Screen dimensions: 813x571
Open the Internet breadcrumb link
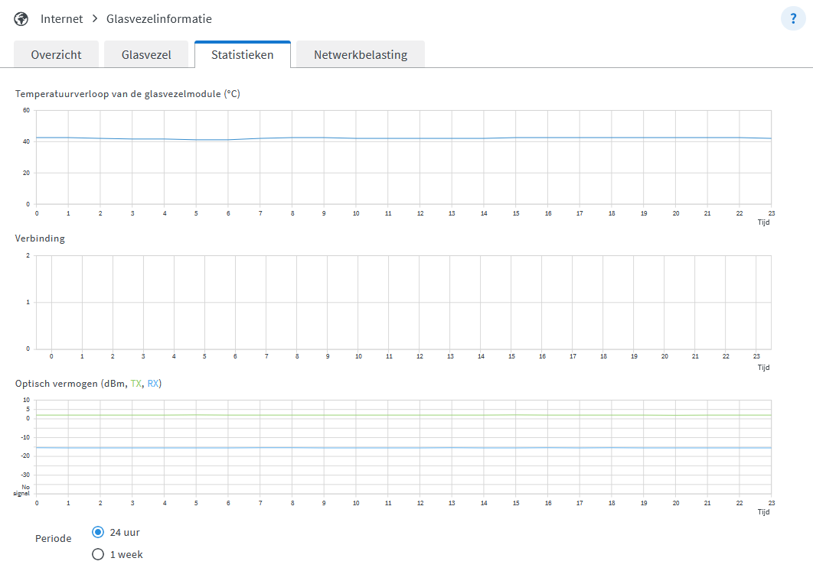[62, 19]
